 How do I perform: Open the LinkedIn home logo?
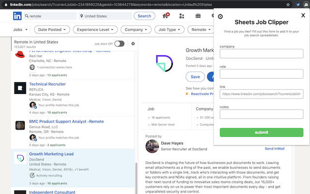point(17,16)
